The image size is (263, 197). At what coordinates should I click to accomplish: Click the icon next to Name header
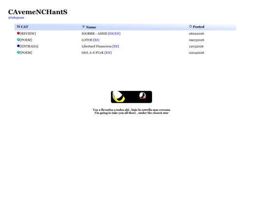click(83, 27)
